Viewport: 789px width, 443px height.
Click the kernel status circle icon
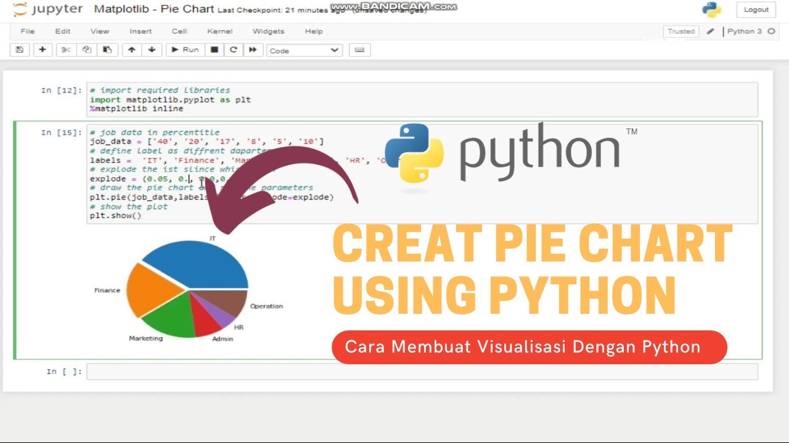point(771,31)
